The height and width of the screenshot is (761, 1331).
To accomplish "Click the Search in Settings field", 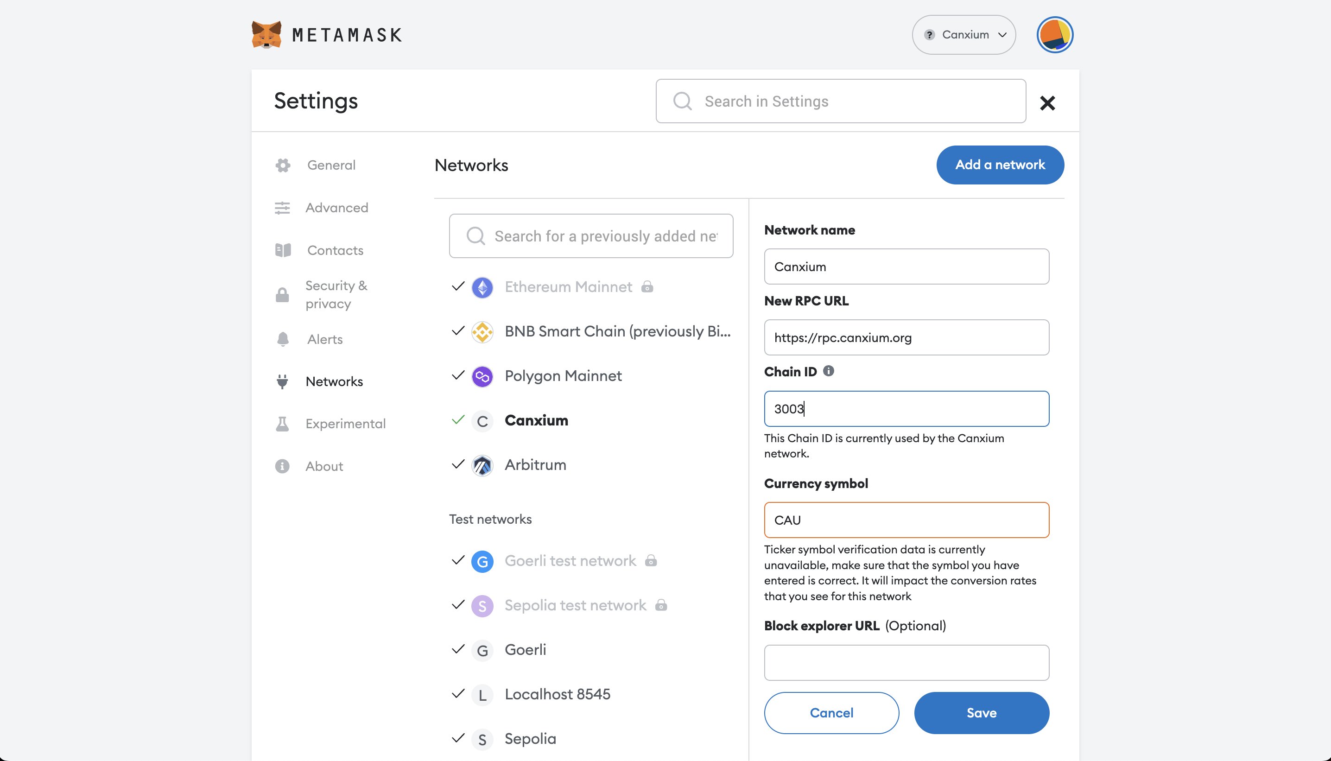I will (841, 101).
